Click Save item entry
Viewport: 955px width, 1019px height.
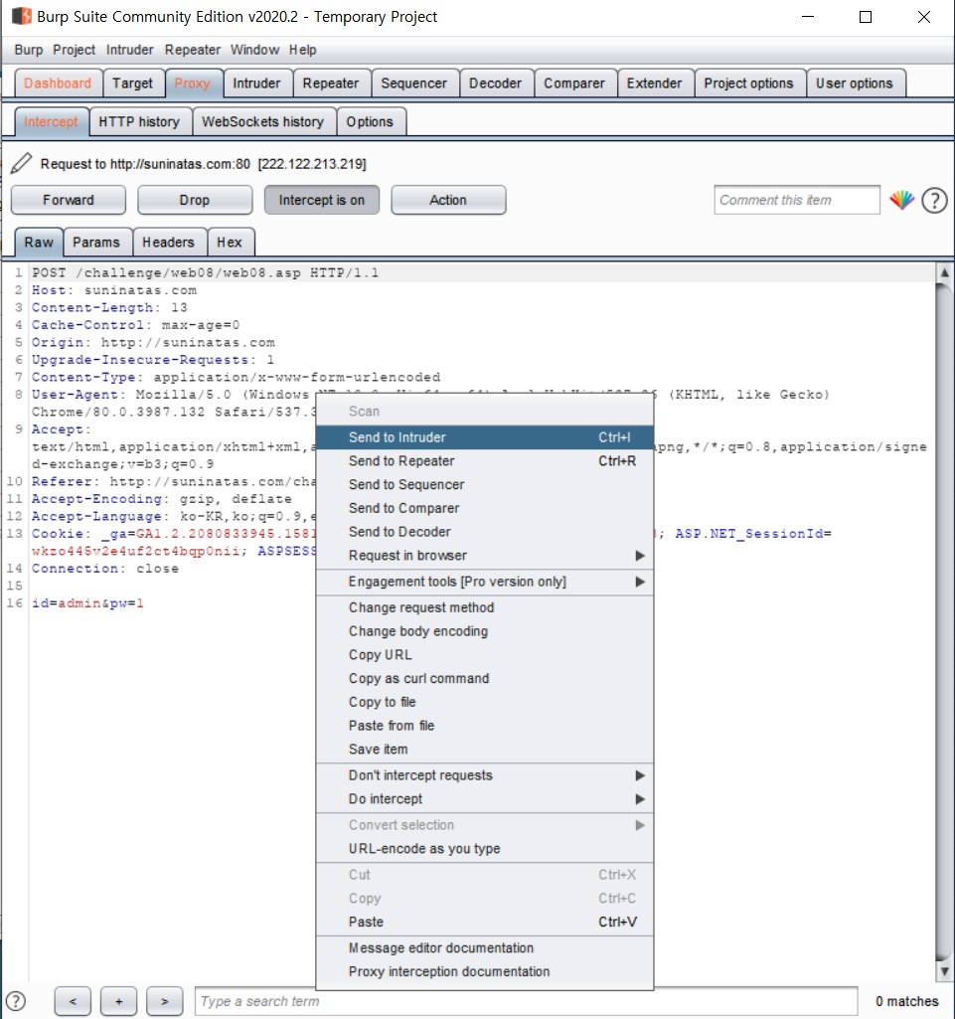coord(485,750)
